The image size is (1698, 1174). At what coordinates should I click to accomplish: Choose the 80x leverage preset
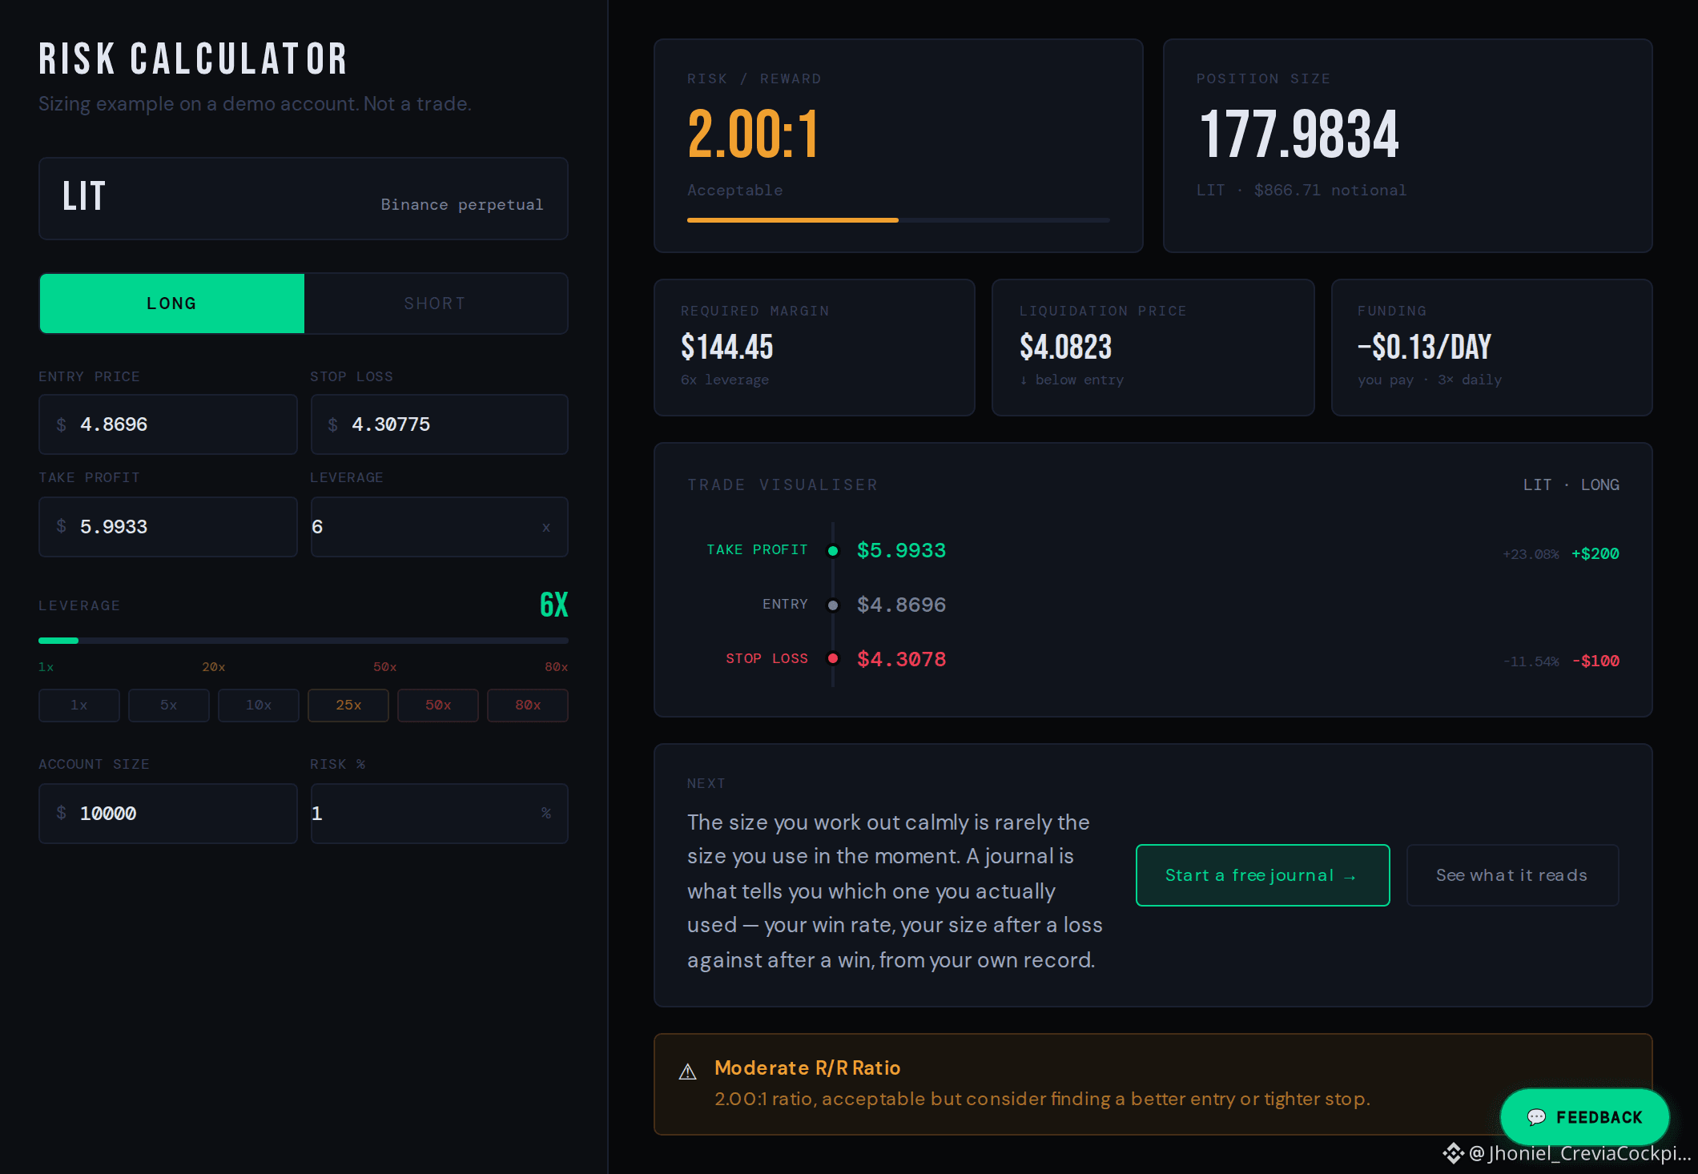click(x=528, y=706)
